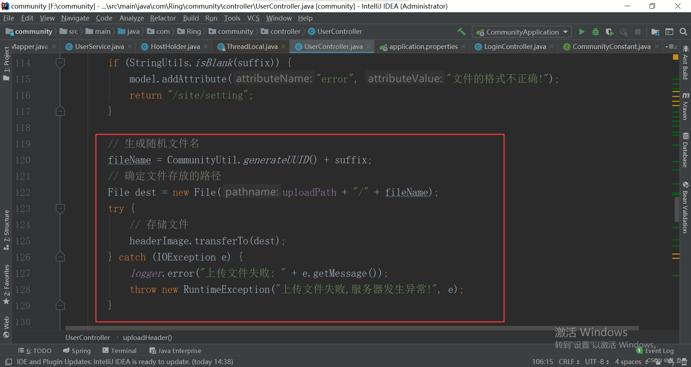The height and width of the screenshot is (367, 691).
Task: Open the Event Log
Action: point(655,350)
